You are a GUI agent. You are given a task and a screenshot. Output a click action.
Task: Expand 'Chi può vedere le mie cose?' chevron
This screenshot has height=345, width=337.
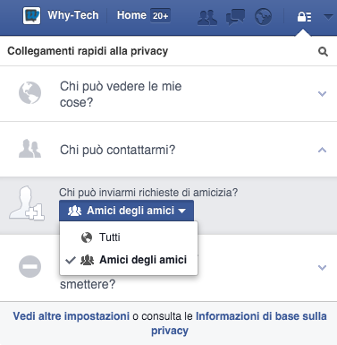(322, 94)
